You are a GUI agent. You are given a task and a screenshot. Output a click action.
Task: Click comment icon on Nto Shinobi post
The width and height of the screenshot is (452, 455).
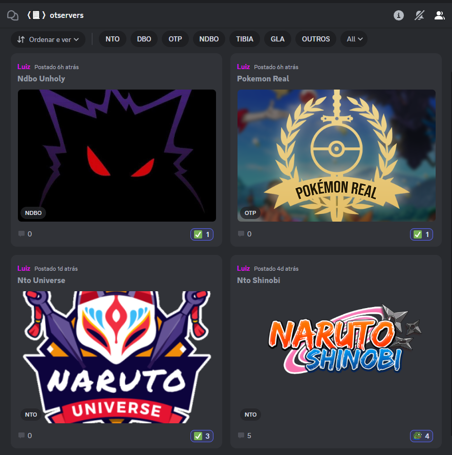point(241,436)
